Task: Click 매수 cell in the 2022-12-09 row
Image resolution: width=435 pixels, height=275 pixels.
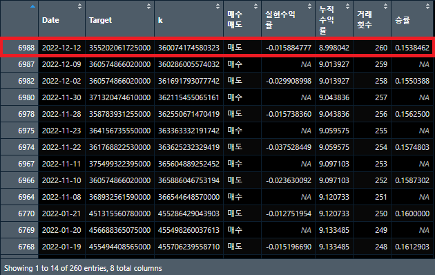Action: coord(235,64)
